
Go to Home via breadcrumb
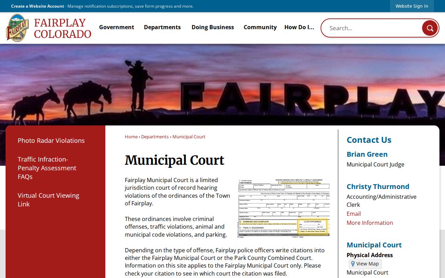(131, 137)
